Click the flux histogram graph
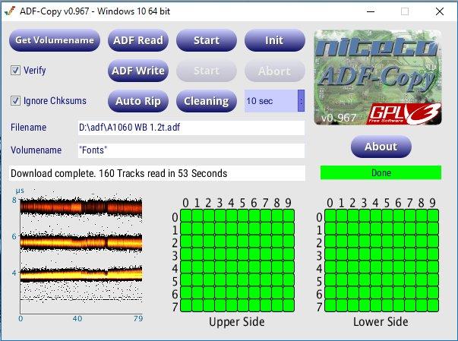Image resolution: width=458 pixels, height=341 pixels. [x=81, y=251]
